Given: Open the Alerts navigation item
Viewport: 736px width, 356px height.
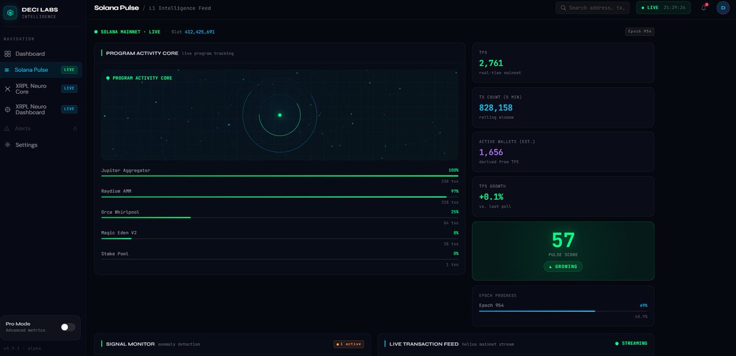Looking at the screenshot, I should tap(41, 129).
